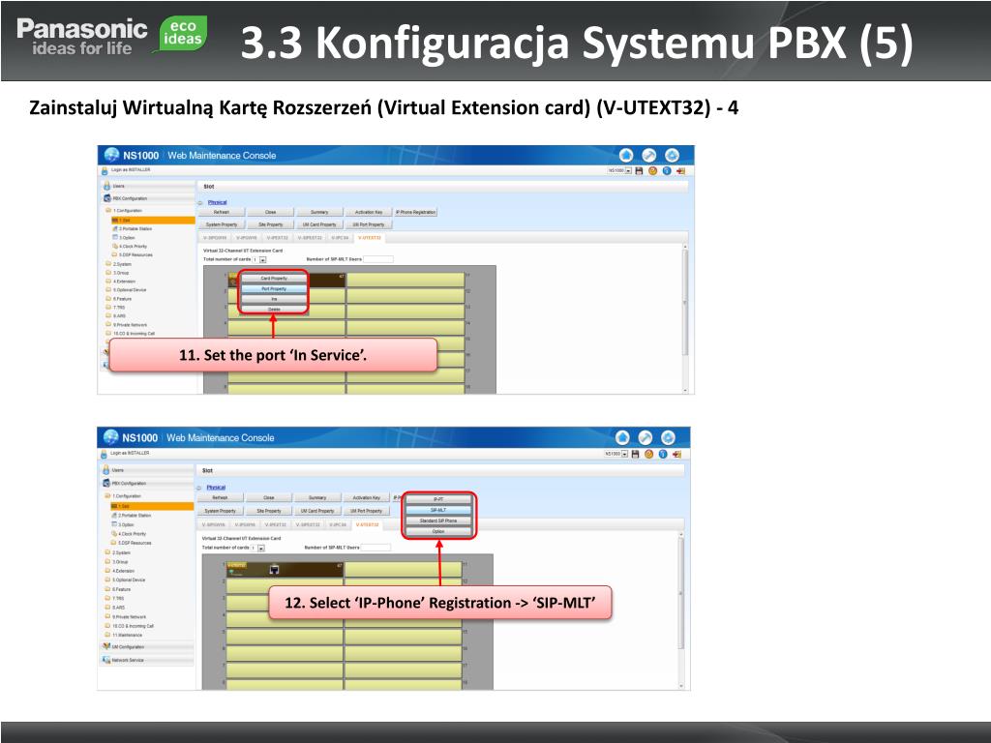The image size is (991, 743).
Task: Choose Standard SIP Phone in registration menu
Action: [438, 520]
